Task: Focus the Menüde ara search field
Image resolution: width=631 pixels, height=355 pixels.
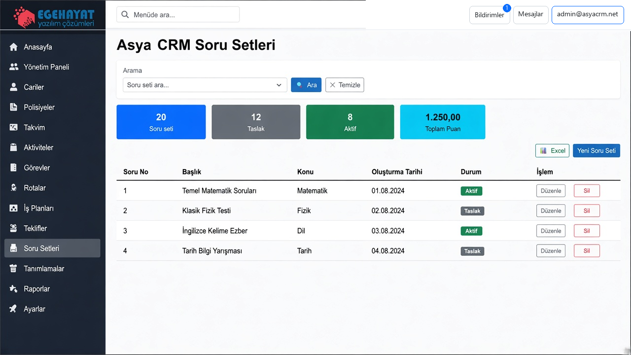Action: (178, 15)
